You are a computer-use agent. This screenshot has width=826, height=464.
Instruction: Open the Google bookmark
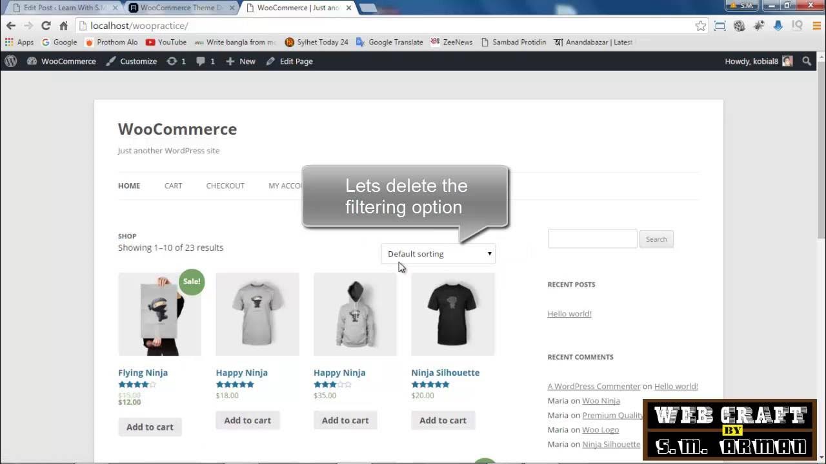(59, 42)
